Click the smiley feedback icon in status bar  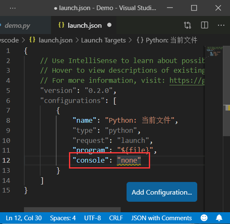(204, 218)
